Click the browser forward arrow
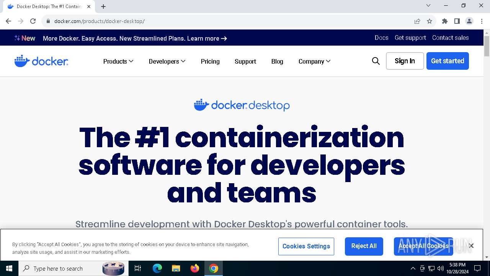Image resolution: width=490 pixels, height=276 pixels. click(x=21, y=21)
